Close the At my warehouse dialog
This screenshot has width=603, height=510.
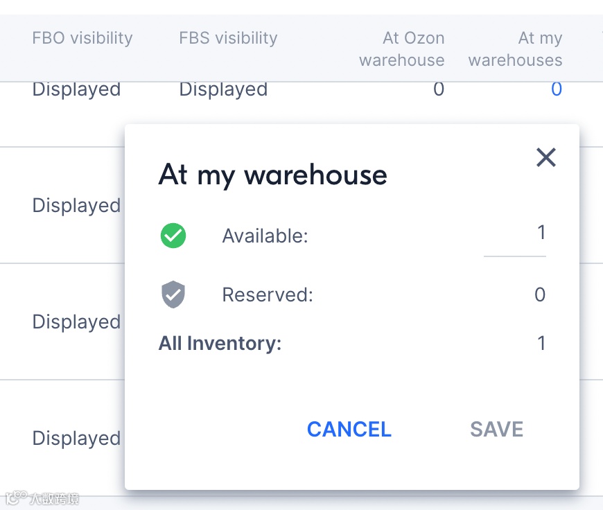pyautogui.click(x=546, y=157)
